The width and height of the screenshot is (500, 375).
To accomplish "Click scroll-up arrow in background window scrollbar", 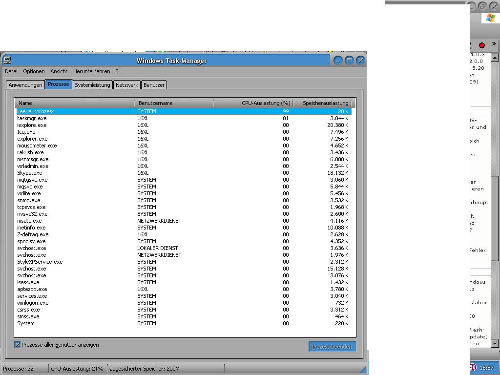I will coord(495,58).
